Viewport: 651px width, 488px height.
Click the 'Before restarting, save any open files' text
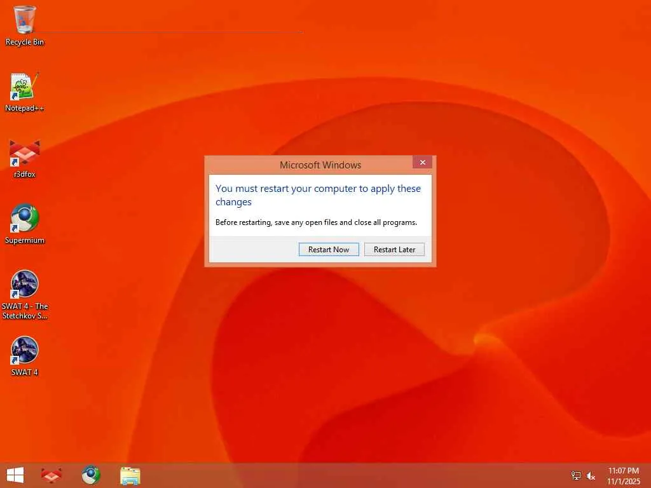(316, 222)
